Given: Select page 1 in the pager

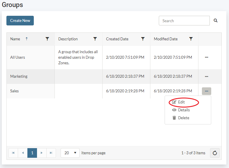Looking at the screenshot, I should coord(32,153).
